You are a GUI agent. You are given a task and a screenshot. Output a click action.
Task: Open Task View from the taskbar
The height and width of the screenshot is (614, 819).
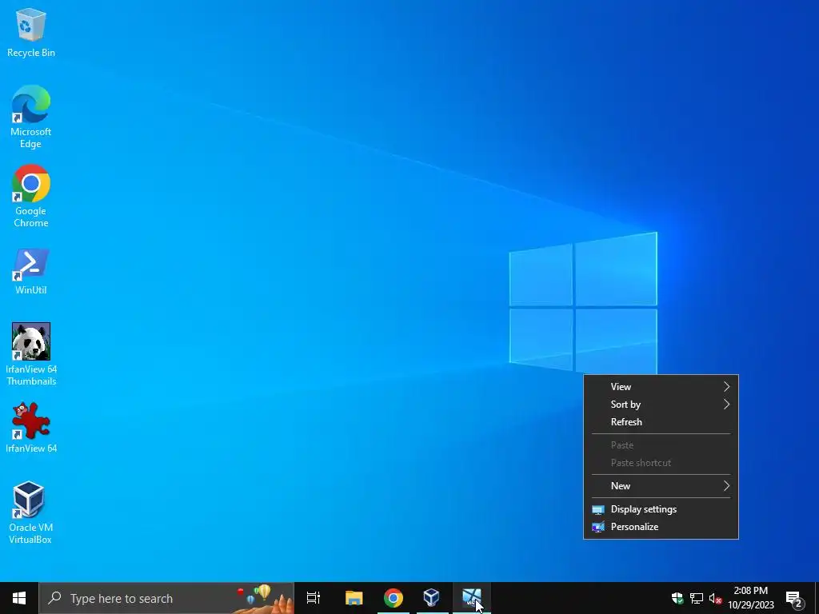coord(314,598)
